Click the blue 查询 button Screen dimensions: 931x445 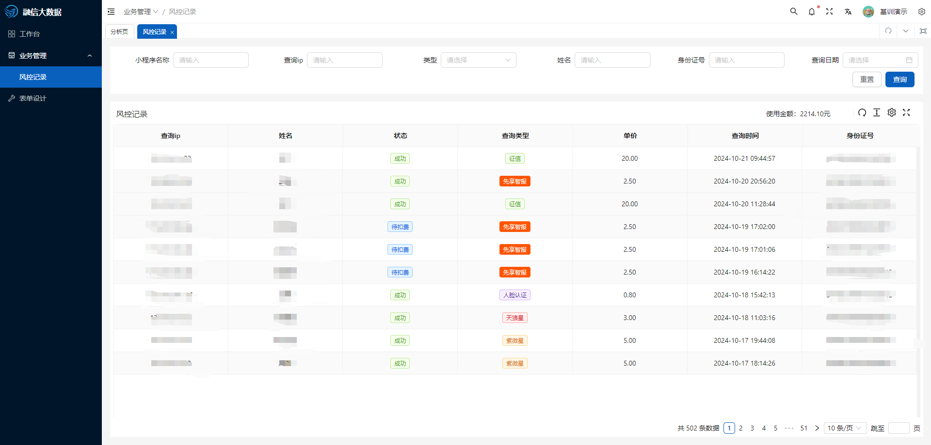coord(900,79)
